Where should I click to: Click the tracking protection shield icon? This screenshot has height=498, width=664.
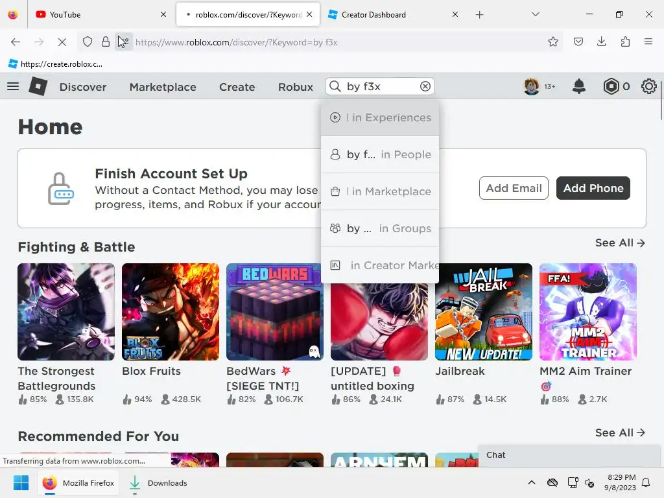tap(88, 42)
